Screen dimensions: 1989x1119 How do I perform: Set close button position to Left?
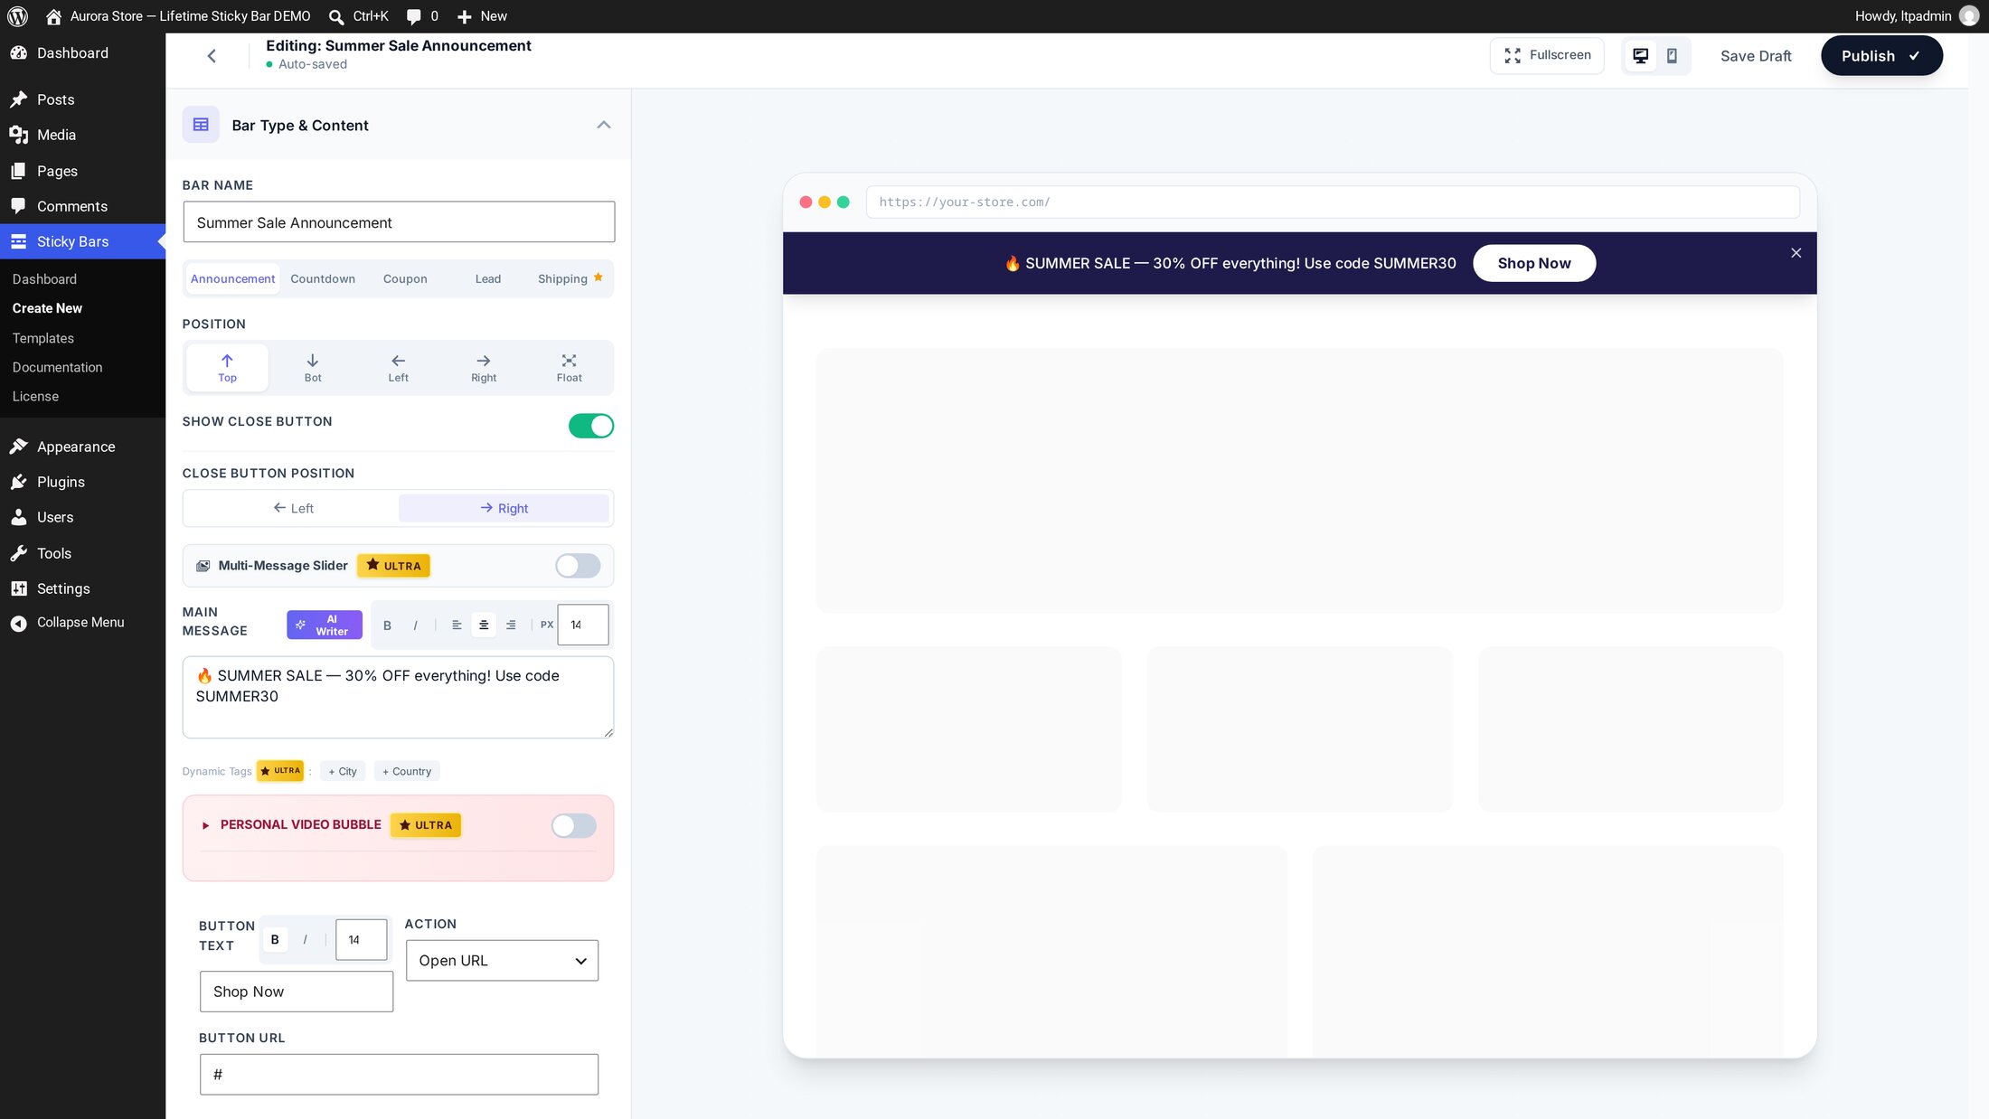293,509
